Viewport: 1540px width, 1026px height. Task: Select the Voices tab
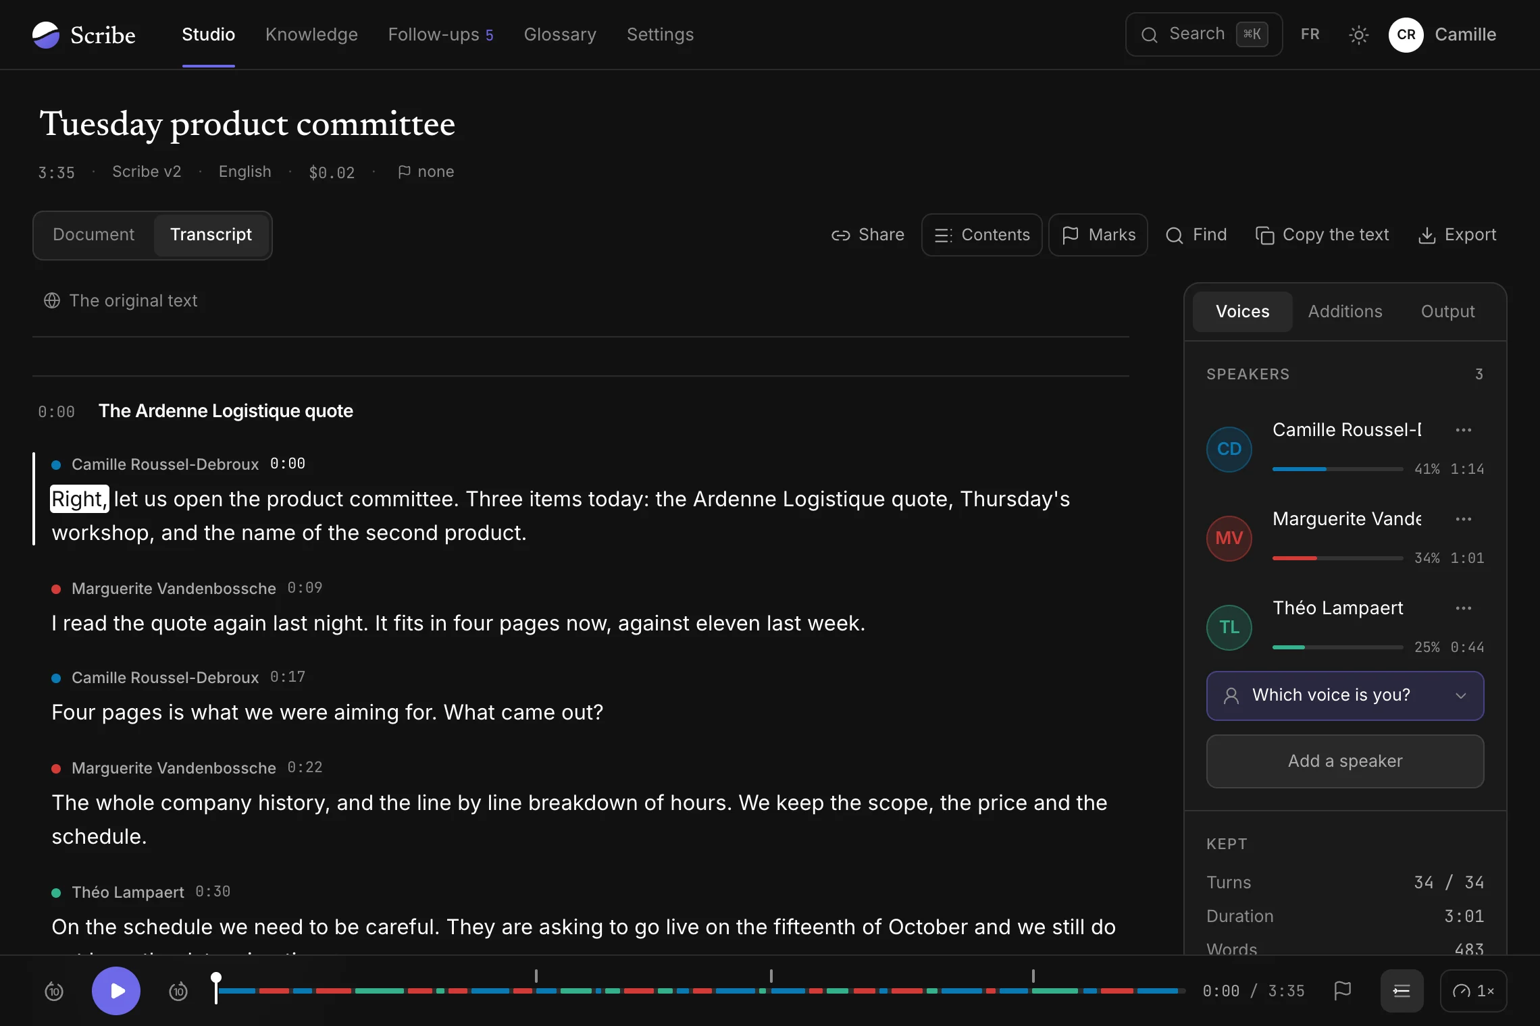(1242, 311)
